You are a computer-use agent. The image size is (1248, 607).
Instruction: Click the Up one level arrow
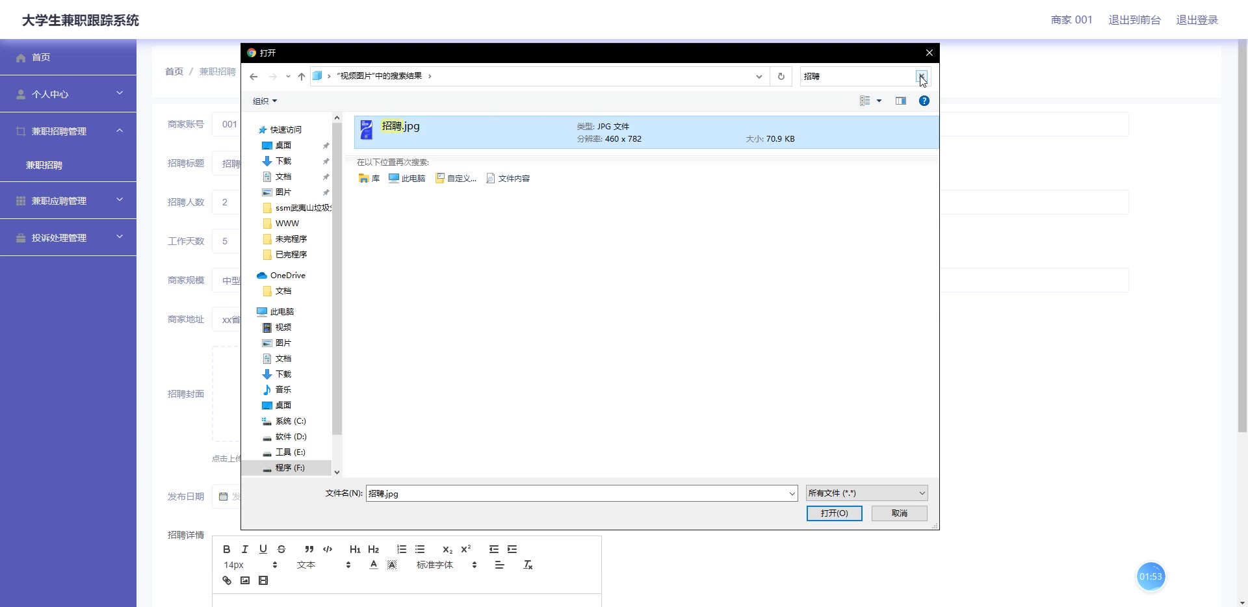pos(302,77)
